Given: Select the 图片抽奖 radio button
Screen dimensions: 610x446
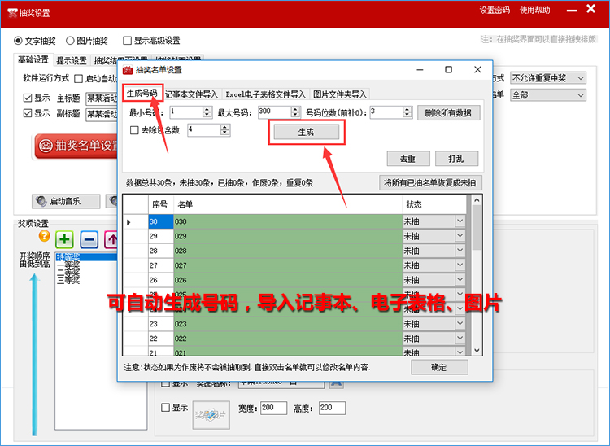Looking at the screenshot, I should (x=71, y=41).
